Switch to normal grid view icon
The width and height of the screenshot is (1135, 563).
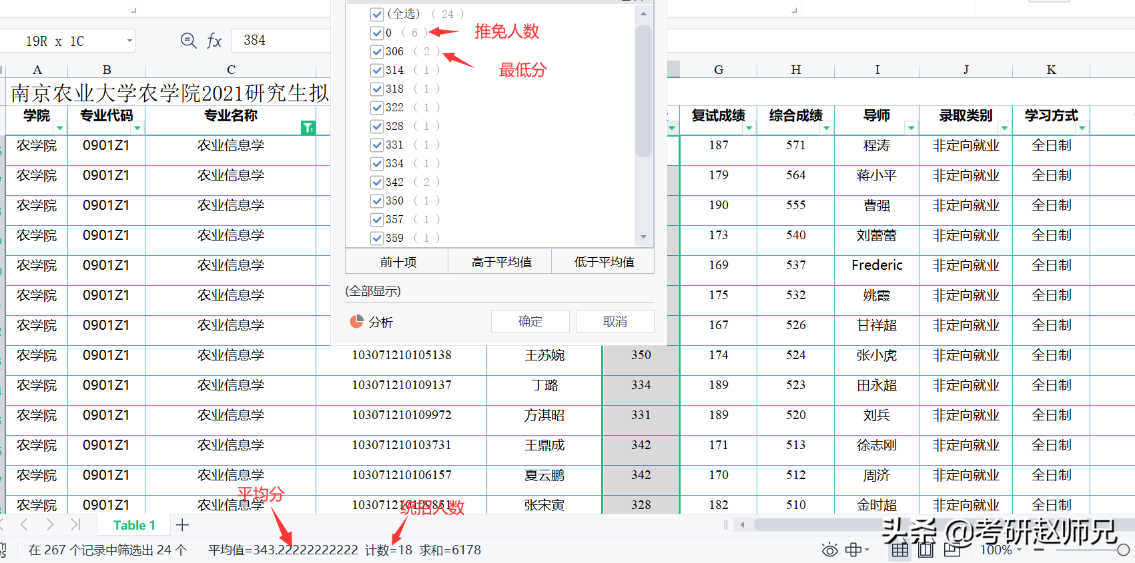(x=900, y=550)
